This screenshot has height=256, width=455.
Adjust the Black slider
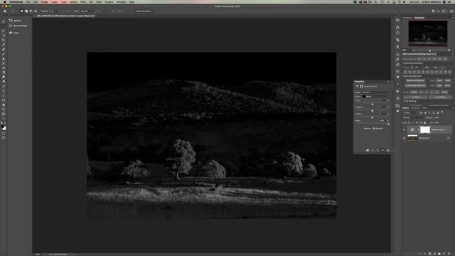[x=388, y=124]
